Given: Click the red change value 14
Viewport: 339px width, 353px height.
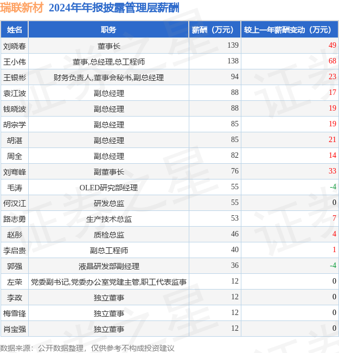Looking at the screenshot, I should (x=332, y=155).
